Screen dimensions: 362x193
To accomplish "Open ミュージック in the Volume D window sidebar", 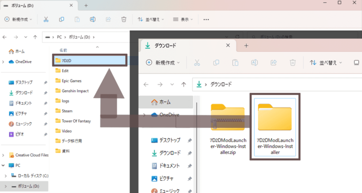I will (20, 124).
